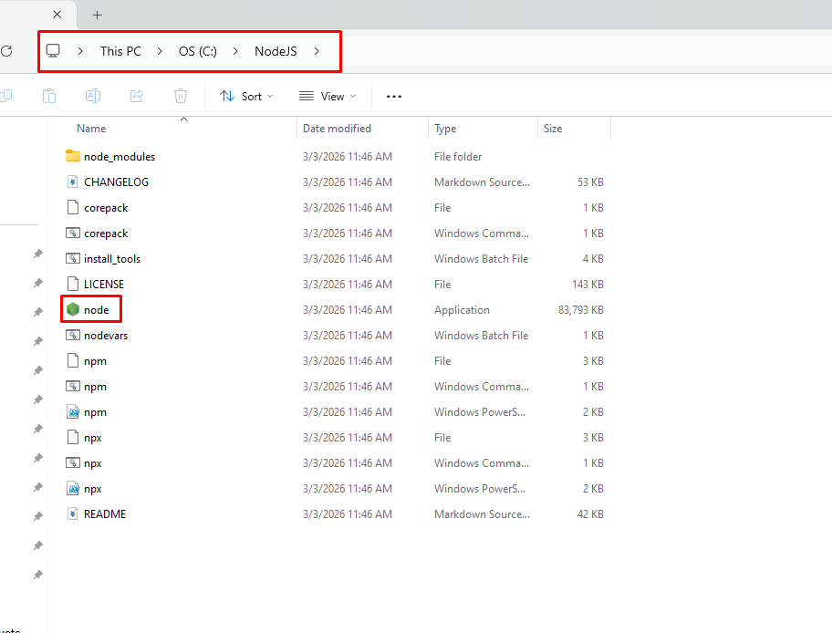The height and width of the screenshot is (633, 832).
Task: Open the Sort dropdown menu
Action: tap(246, 96)
